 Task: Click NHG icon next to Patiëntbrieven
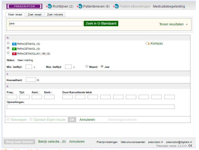click(80, 6)
